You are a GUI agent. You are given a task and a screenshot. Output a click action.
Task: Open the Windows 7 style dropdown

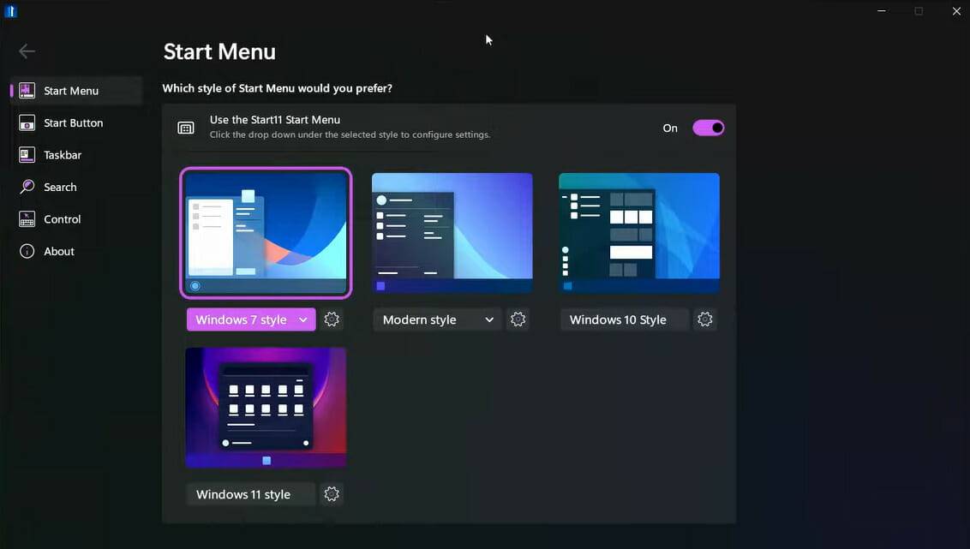click(250, 319)
